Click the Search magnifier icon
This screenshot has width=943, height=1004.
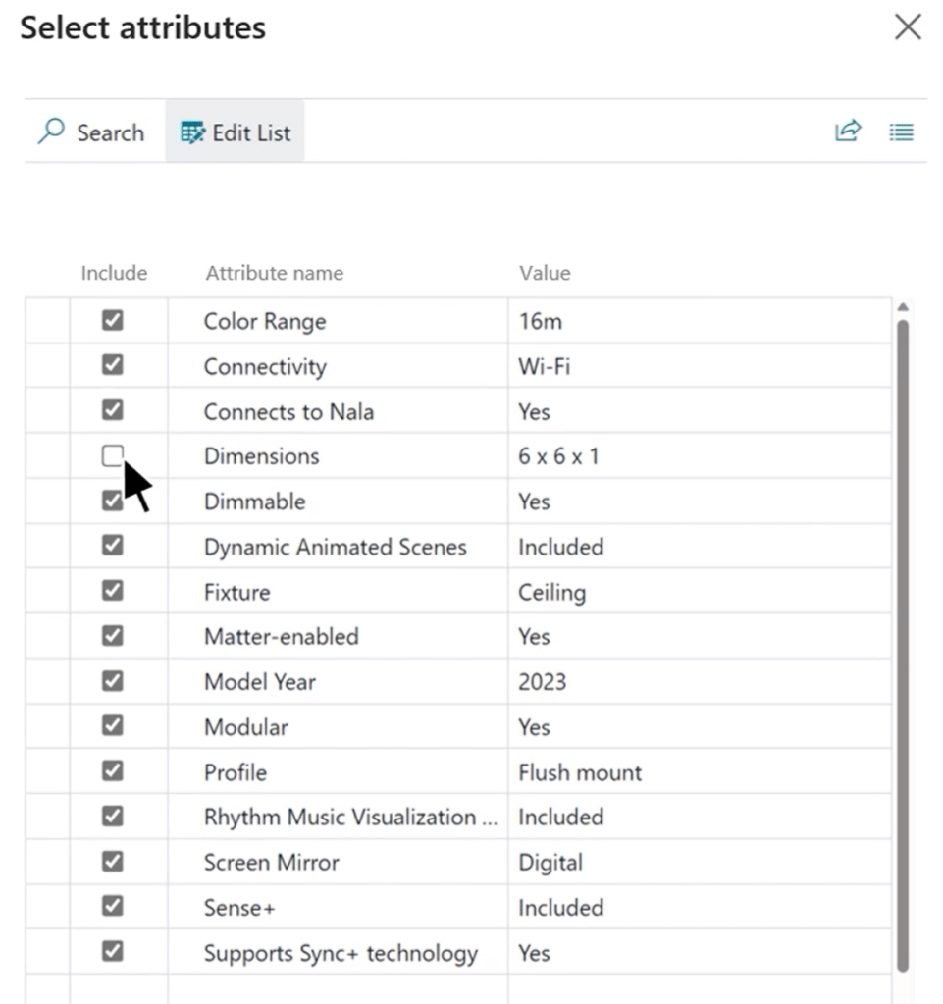(x=51, y=132)
